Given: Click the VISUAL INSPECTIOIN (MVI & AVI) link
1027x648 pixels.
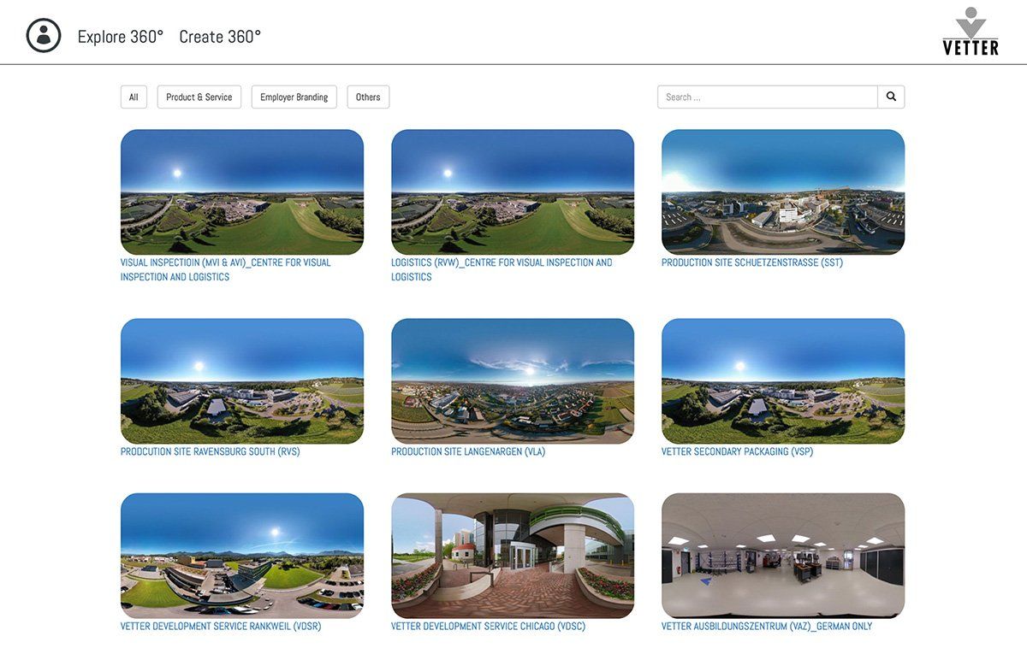Looking at the screenshot, I should pyautogui.click(x=225, y=269).
